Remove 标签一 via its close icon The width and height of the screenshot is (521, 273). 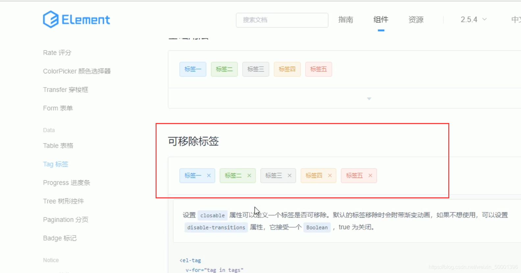(x=209, y=176)
